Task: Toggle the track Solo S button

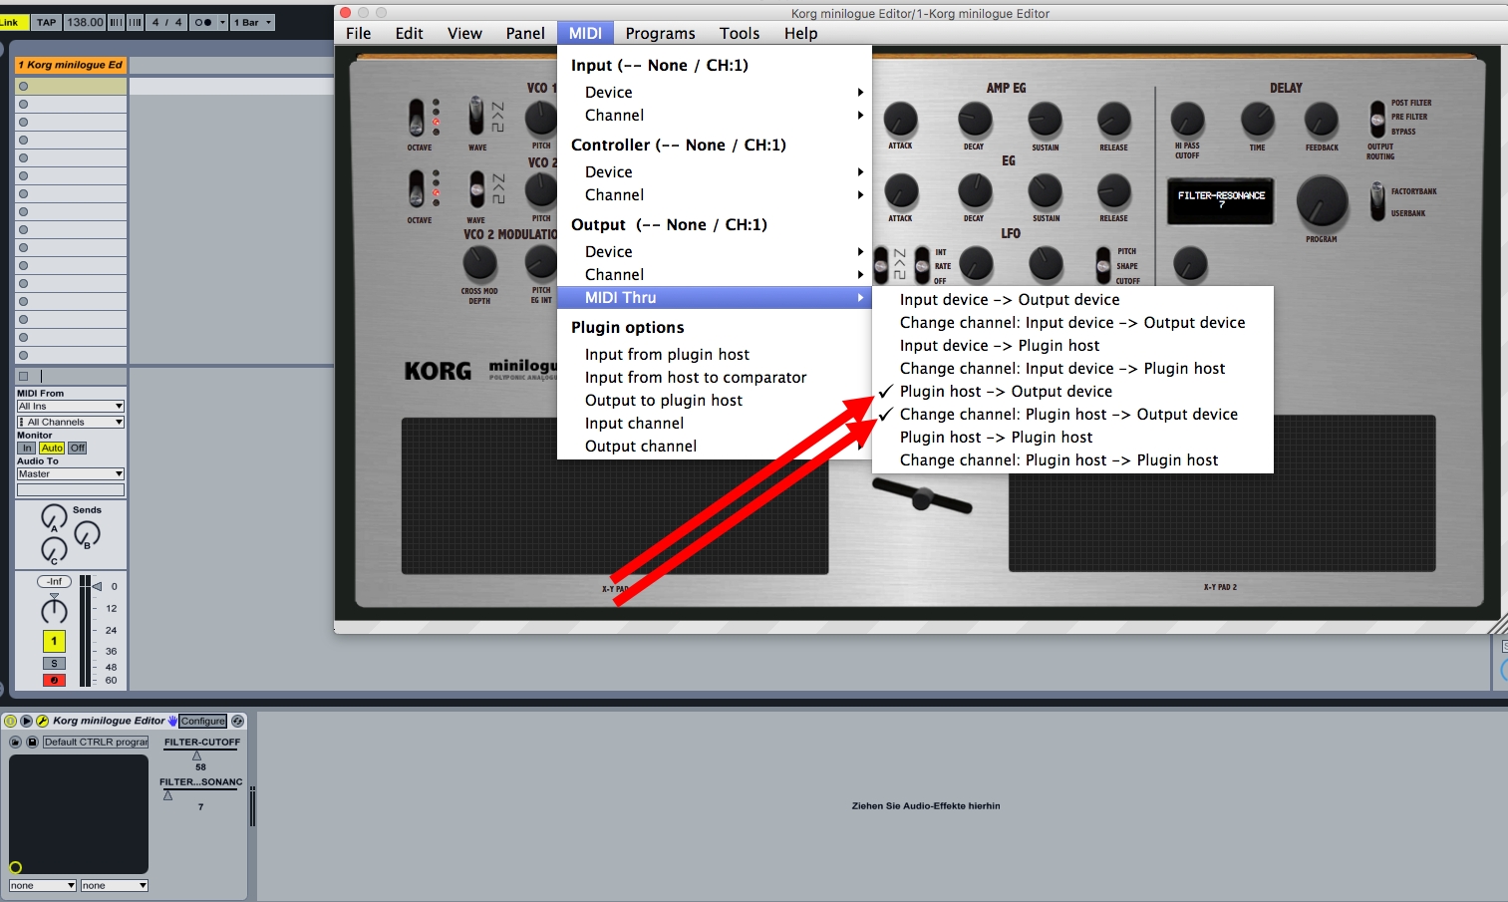Action: point(54,663)
